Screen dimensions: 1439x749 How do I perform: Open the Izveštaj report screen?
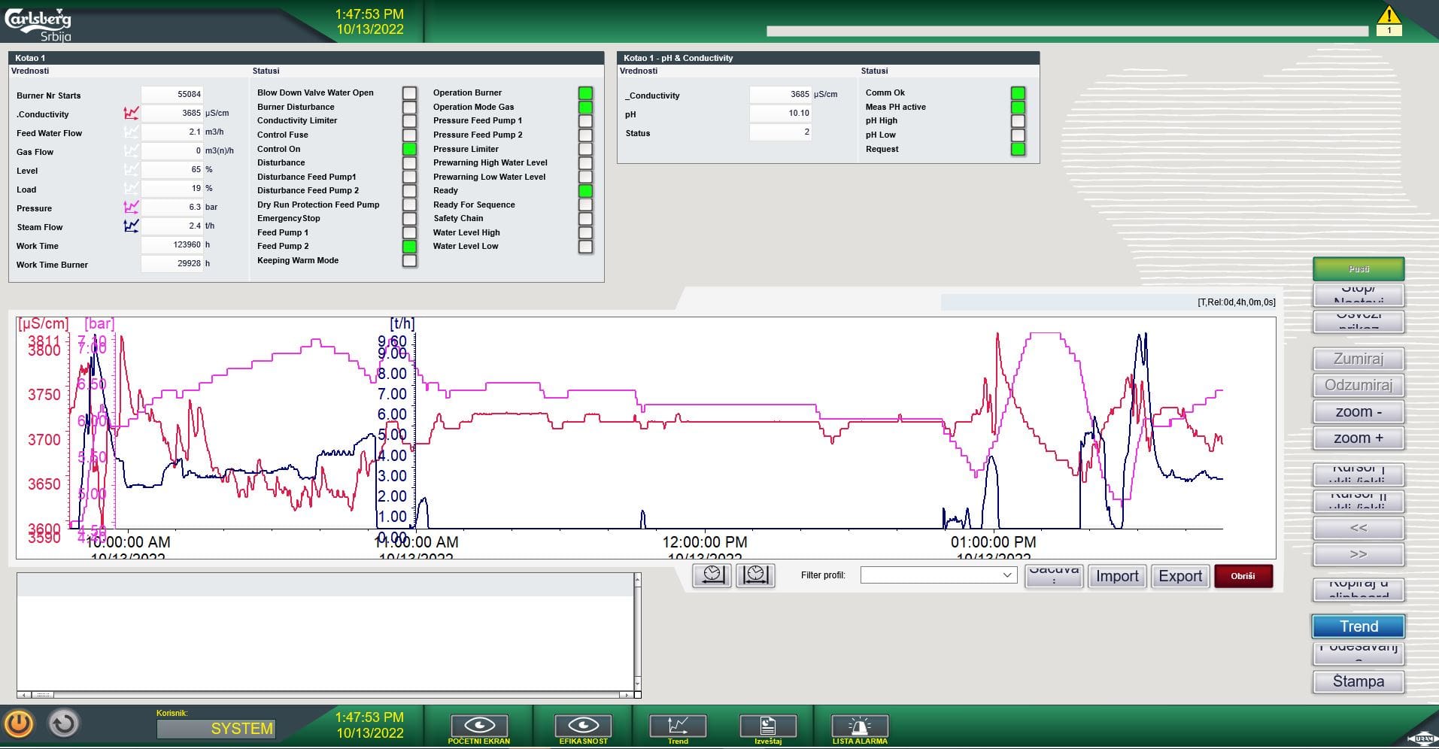tap(768, 726)
